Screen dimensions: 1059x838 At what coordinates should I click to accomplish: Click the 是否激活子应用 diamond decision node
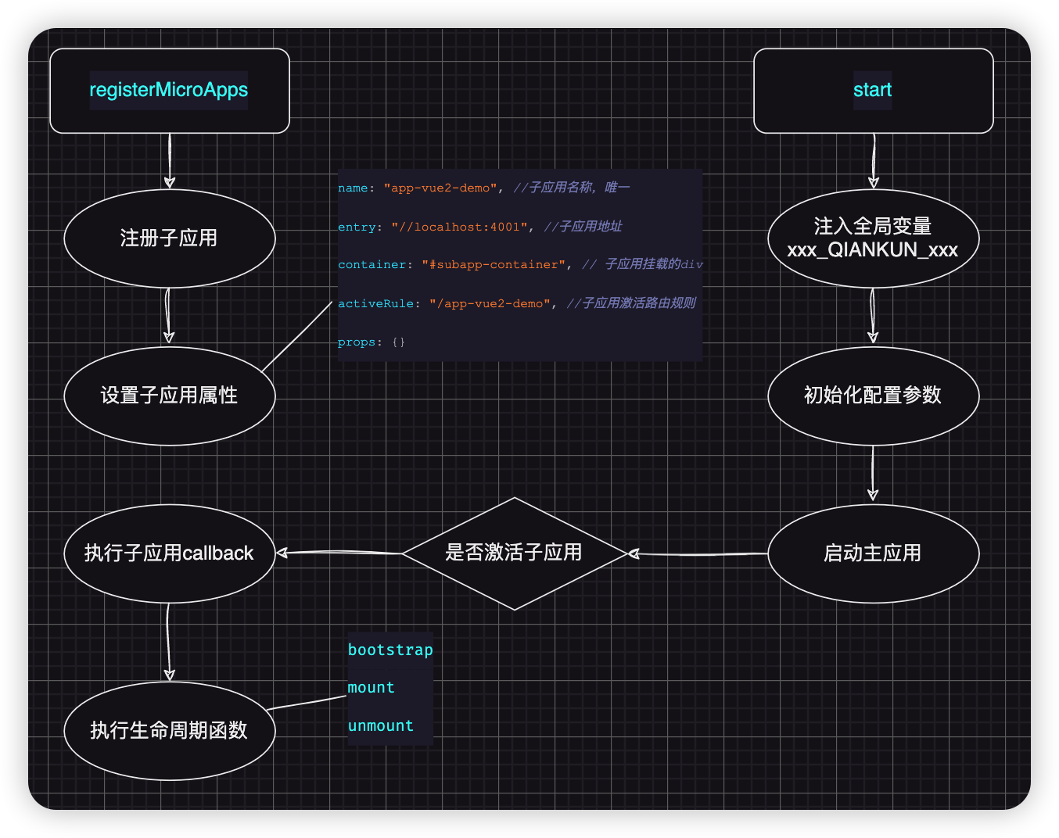coord(514,553)
